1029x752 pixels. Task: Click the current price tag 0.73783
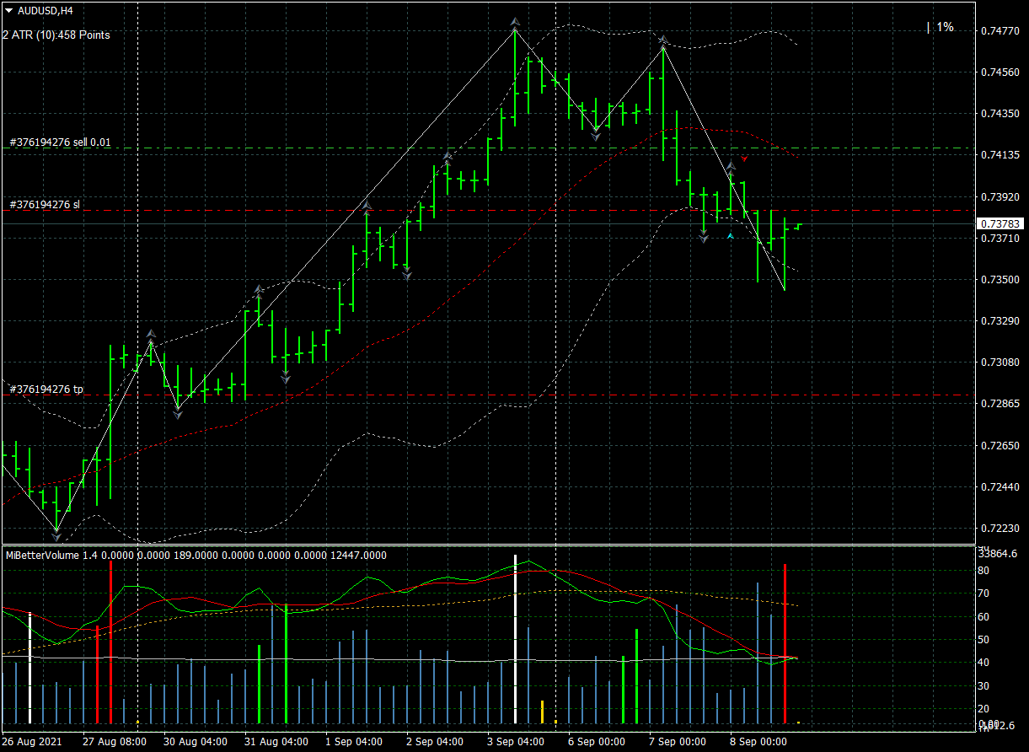coord(1001,224)
